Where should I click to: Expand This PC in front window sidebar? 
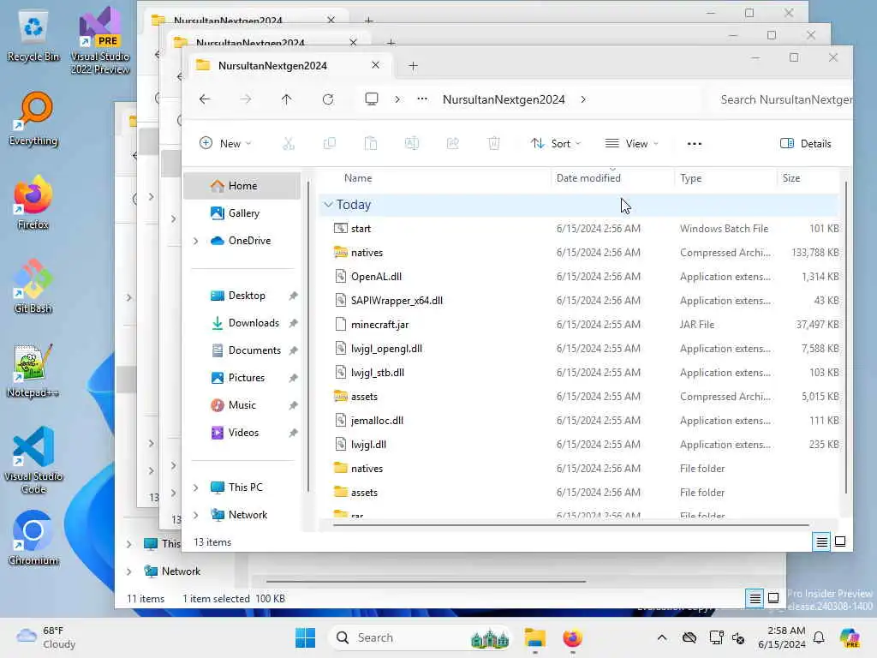click(x=196, y=488)
